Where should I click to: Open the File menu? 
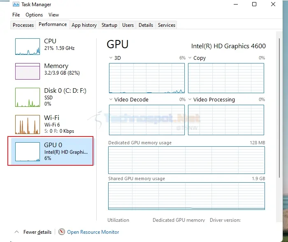16,15
